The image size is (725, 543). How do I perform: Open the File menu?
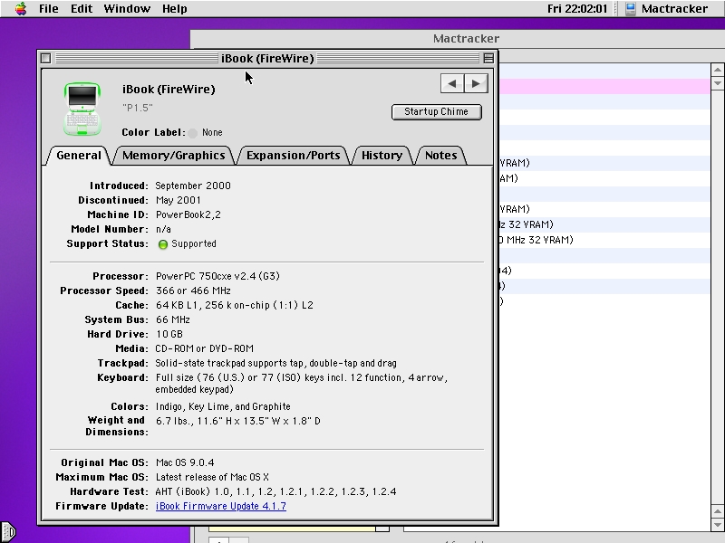pos(48,9)
